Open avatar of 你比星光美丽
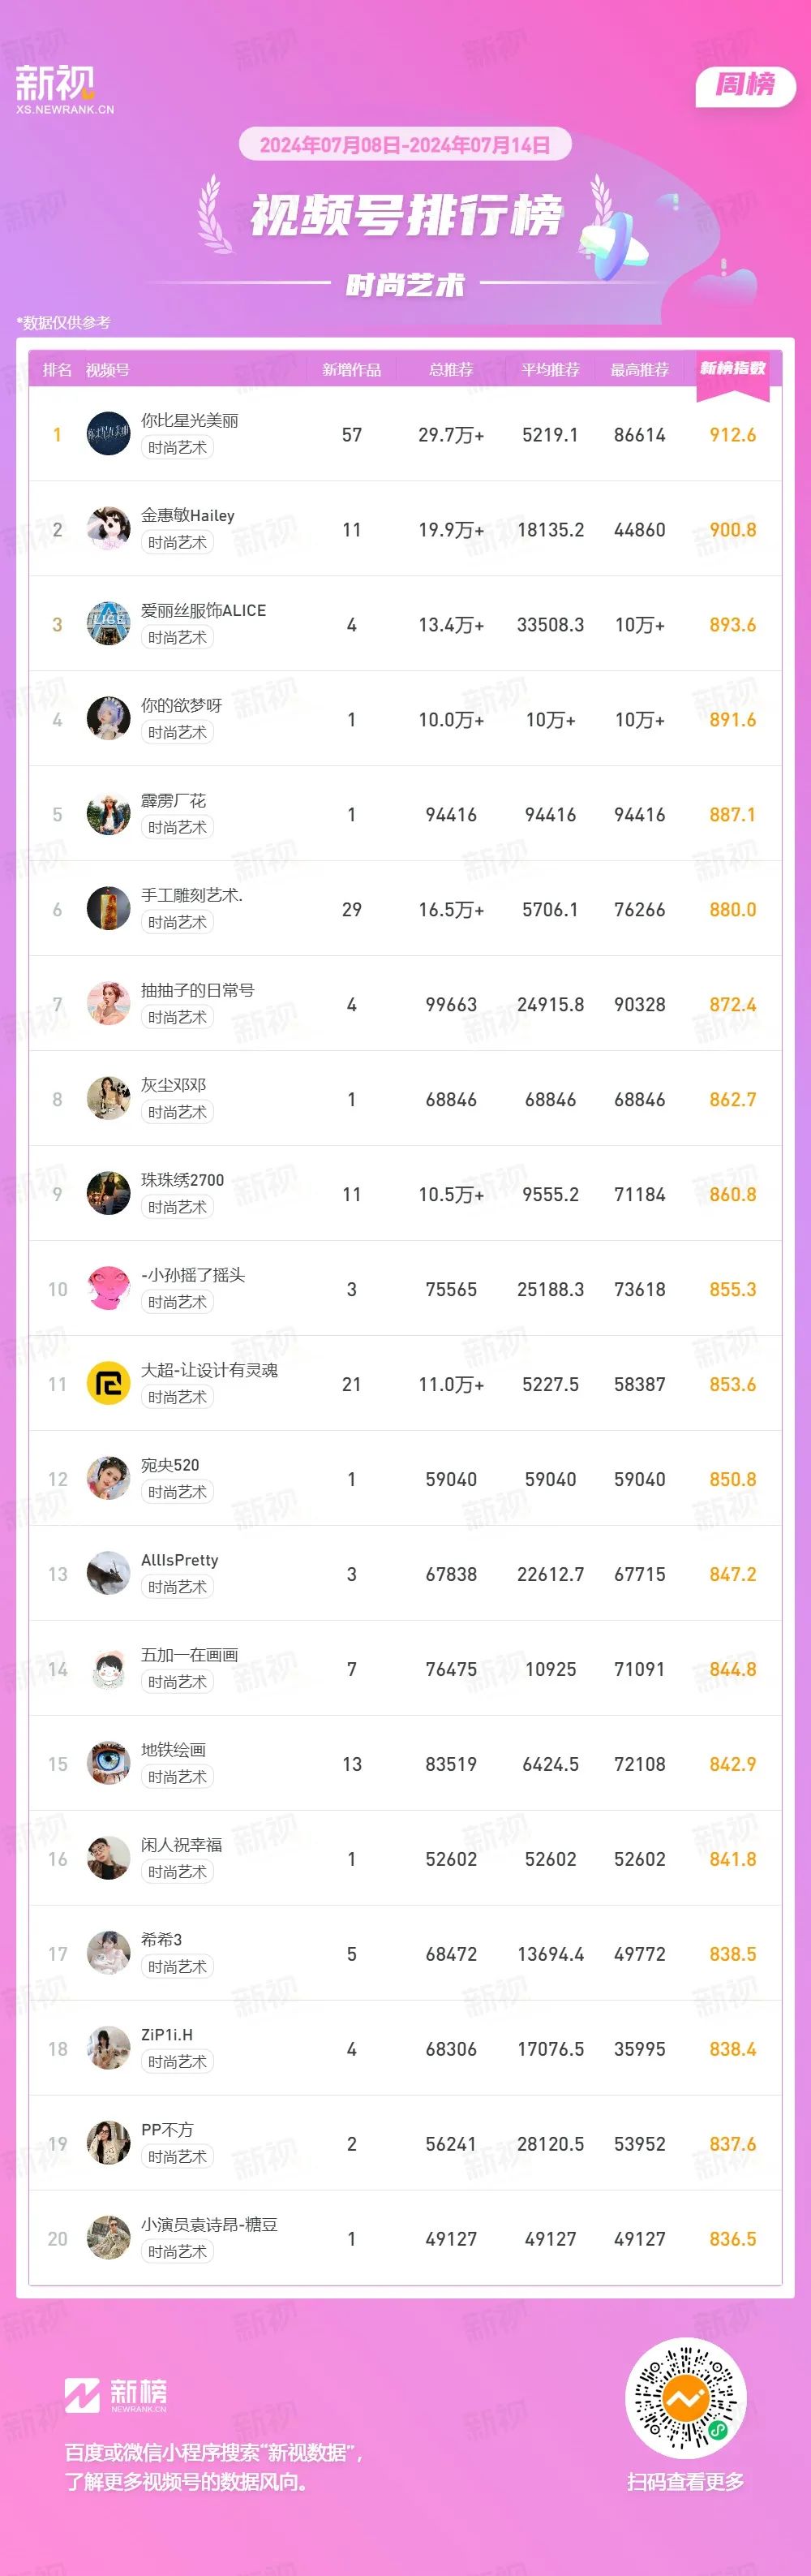Image resolution: width=811 pixels, height=2576 pixels. click(108, 434)
